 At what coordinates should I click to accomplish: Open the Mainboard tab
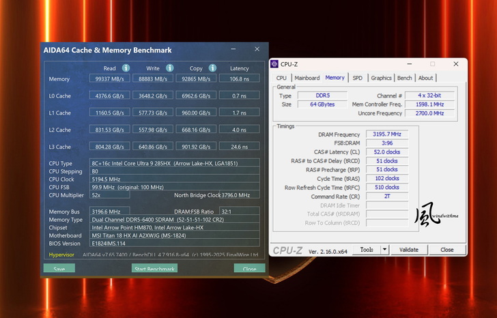[x=307, y=78]
